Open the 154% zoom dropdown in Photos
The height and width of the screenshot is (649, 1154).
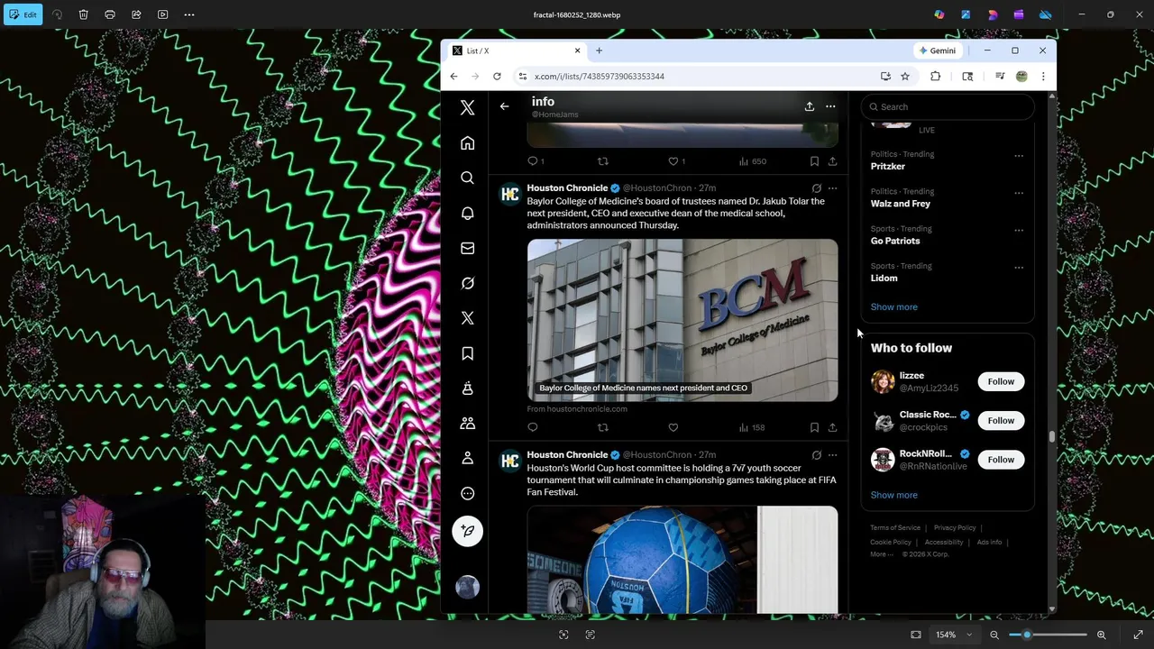point(954,635)
